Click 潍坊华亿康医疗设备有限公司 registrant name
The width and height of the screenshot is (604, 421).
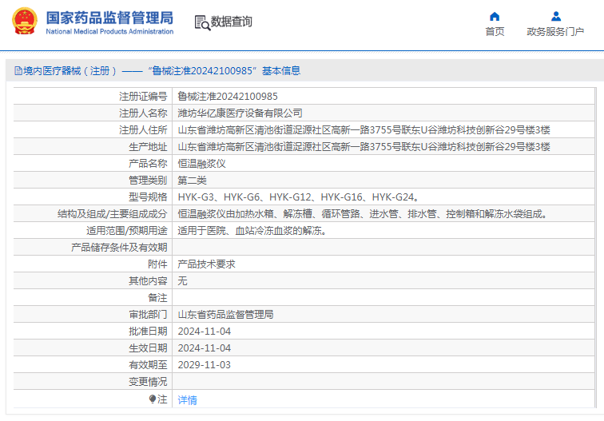tap(240, 113)
